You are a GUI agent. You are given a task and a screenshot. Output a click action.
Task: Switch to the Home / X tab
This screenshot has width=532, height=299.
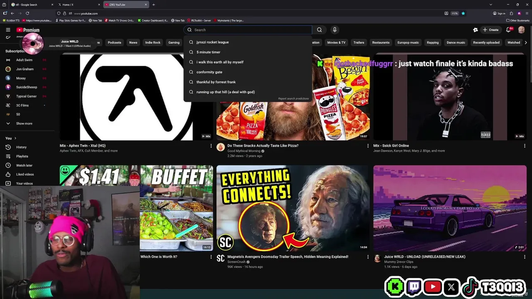coord(78,5)
